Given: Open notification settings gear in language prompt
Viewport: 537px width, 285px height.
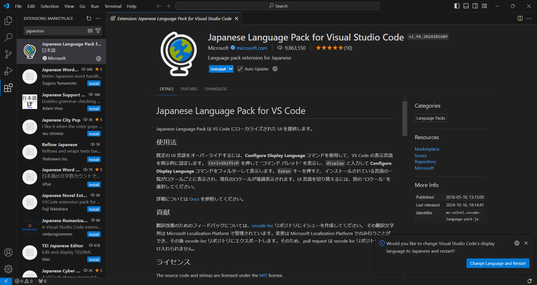Looking at the screenshot, I should 517,243.
